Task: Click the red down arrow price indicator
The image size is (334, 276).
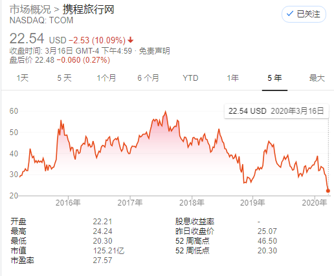Action: [x=131, y=40]
